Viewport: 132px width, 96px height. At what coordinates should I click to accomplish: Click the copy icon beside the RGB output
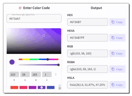pos(113,53)
